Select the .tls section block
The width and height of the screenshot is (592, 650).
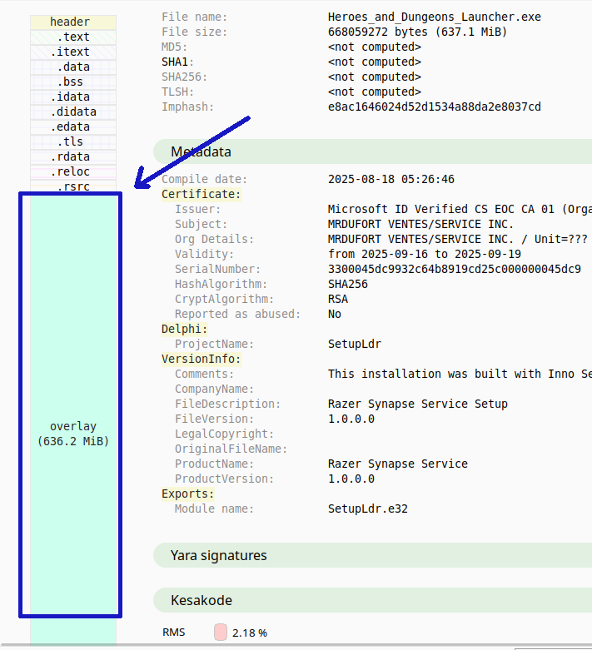coord(73,141)
